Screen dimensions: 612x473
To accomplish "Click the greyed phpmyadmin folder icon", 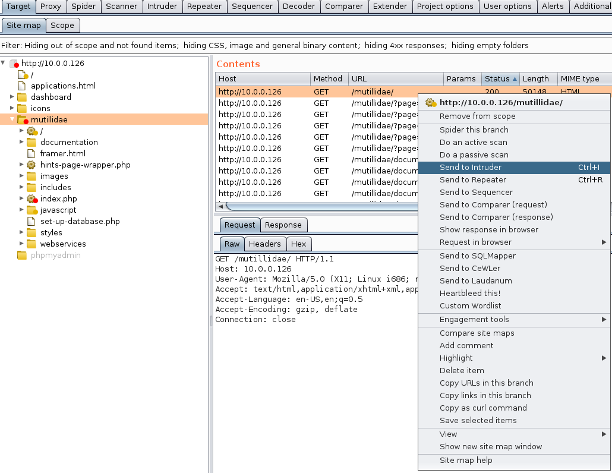I will (x=22, y=256).
